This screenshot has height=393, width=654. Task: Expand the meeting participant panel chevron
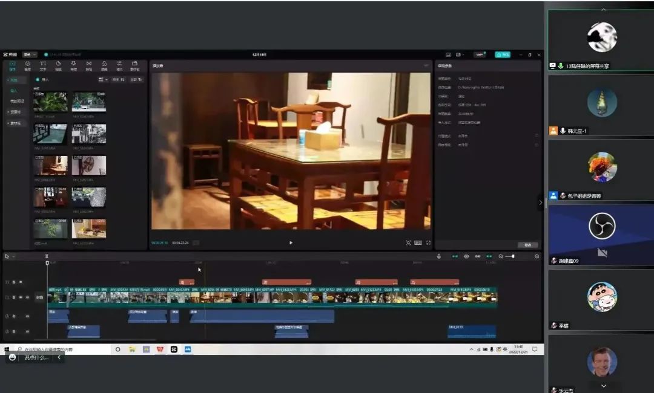[x=540, y=203]
